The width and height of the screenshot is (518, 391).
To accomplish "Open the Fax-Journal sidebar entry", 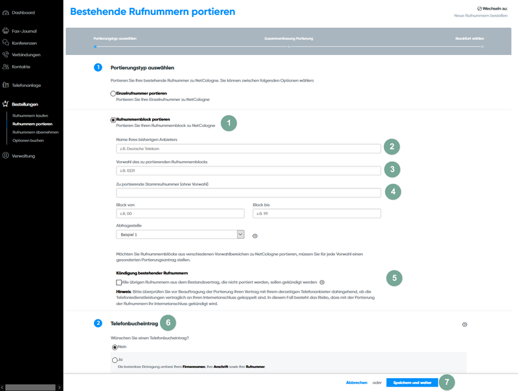I will click(26, 30).
